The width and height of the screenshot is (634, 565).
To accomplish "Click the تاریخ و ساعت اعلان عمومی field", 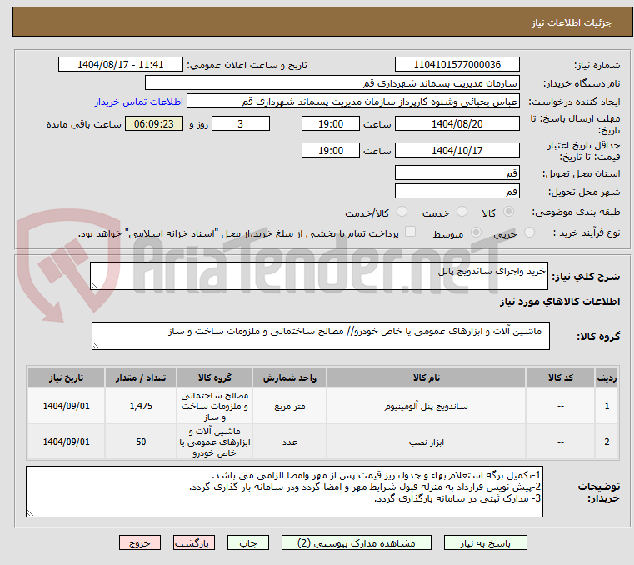I will pyautogui.click(x=121, y=65).
